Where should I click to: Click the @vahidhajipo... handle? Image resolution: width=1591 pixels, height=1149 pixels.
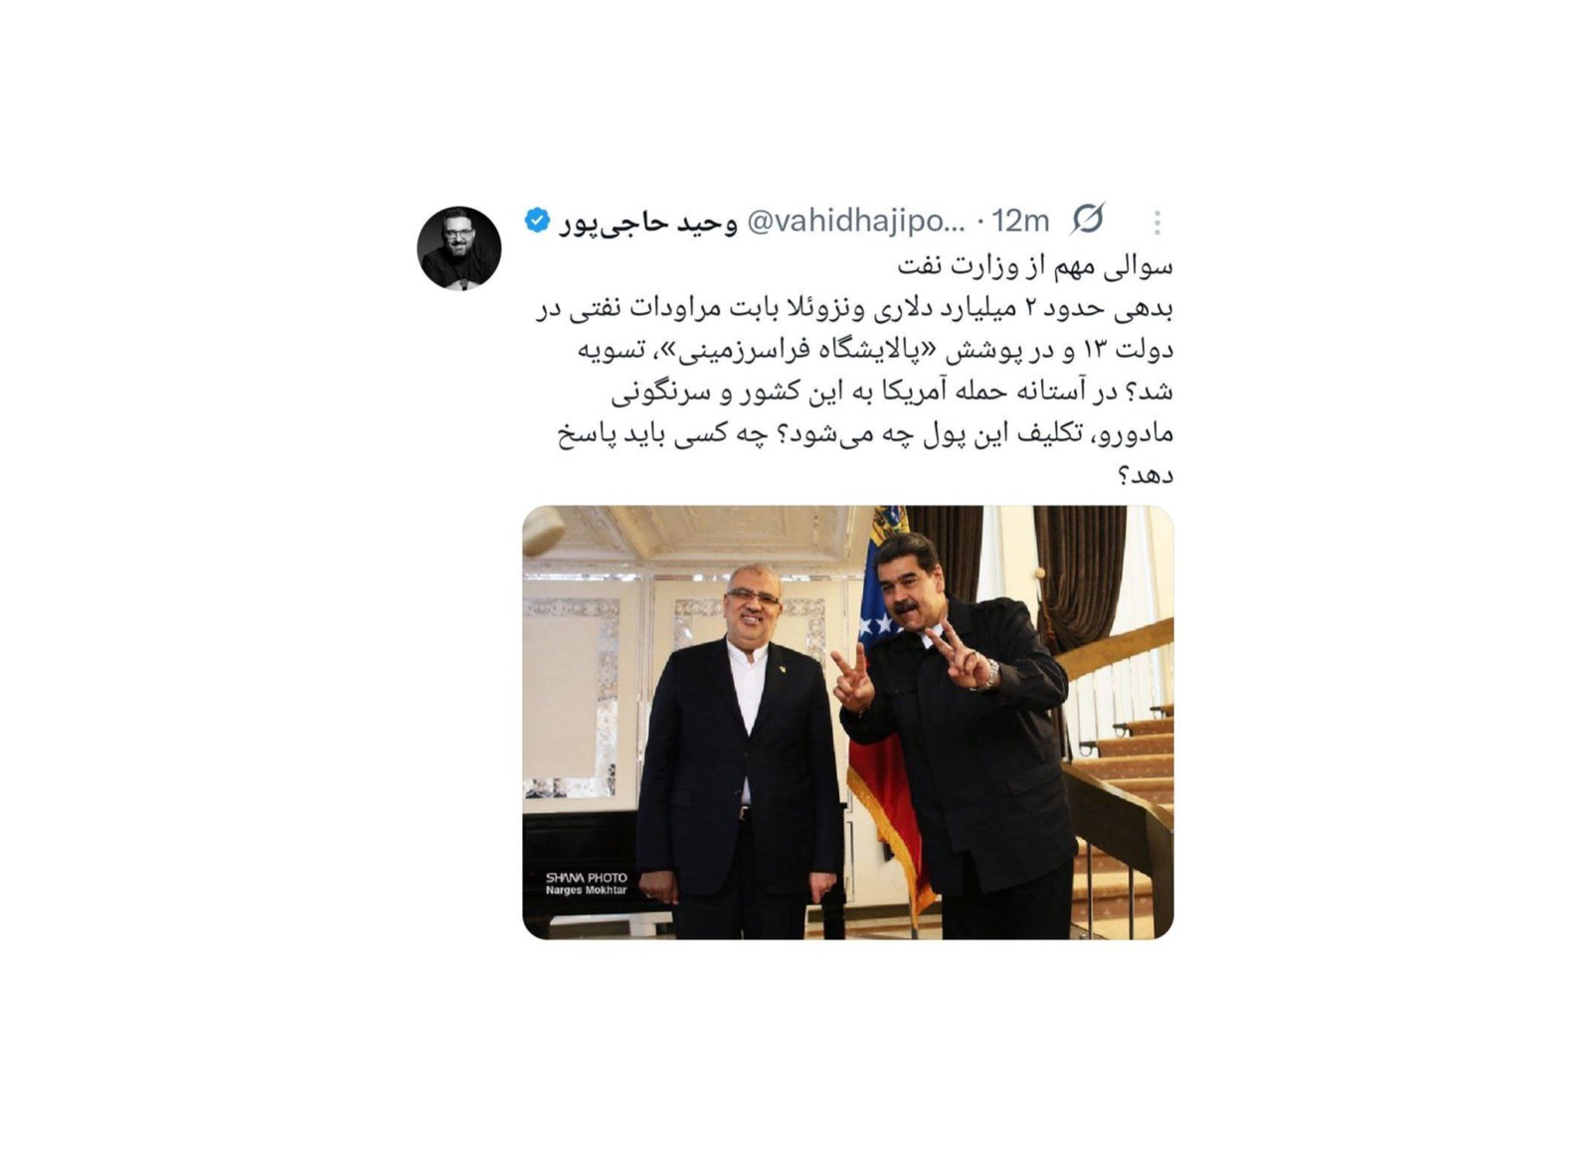point(855,221)
